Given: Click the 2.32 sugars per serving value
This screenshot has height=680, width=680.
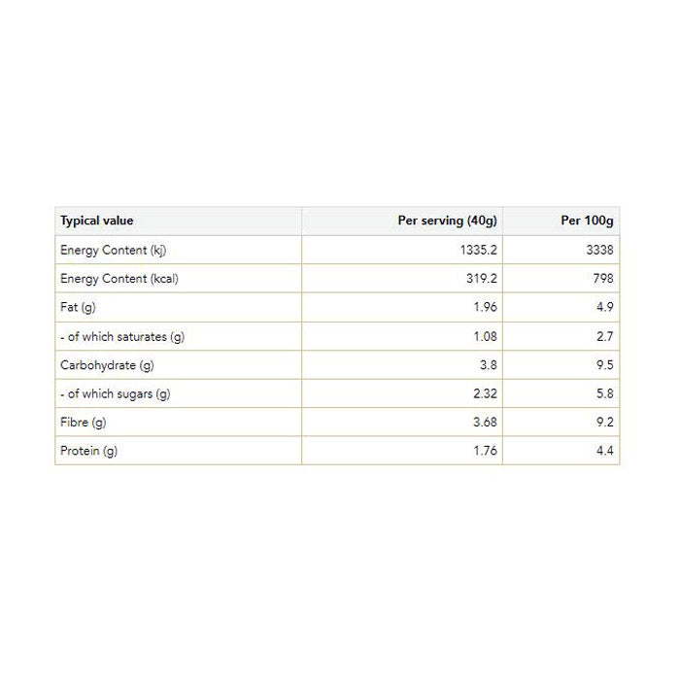Looking at the screenshot, I should tap(484, 393).
